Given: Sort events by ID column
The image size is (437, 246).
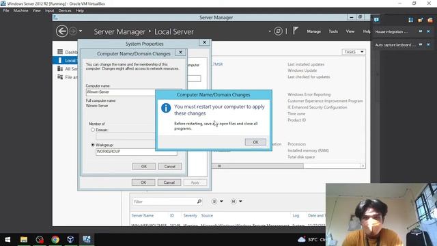Looking at the screenshot, I should (x=172, y=216).
